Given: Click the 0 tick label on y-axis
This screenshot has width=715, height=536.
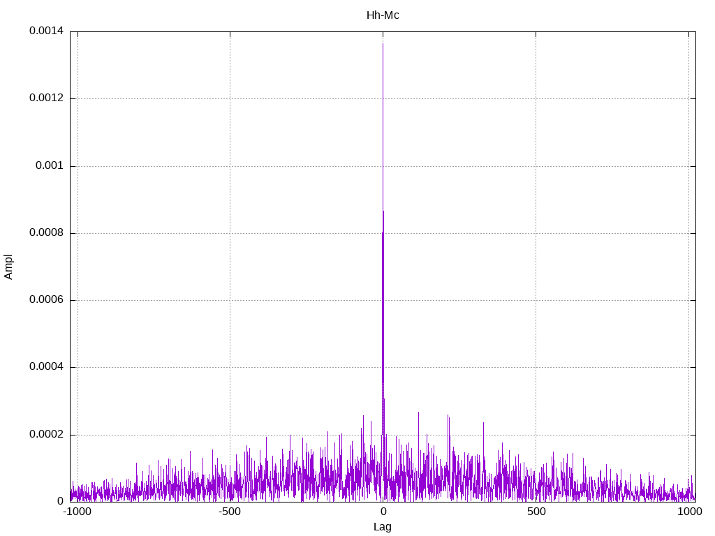Looking at the screenshot, I should coord(60,502).
